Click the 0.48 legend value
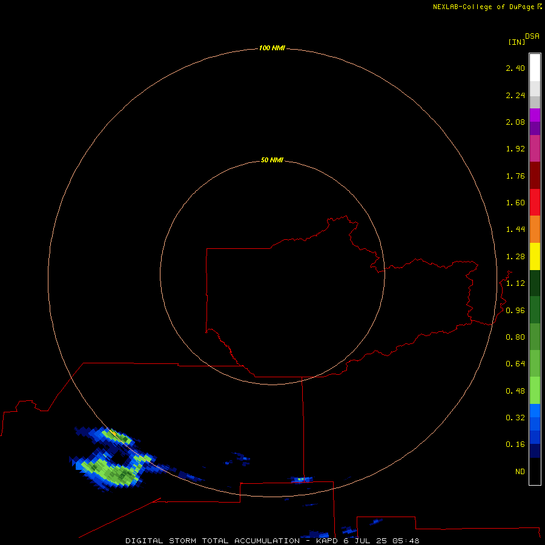 (x=515, y=391)
